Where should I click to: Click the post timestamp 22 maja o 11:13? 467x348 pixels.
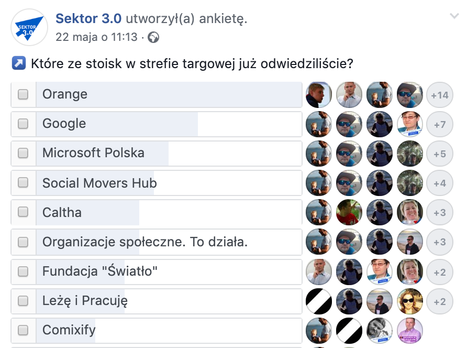point(96,37)
